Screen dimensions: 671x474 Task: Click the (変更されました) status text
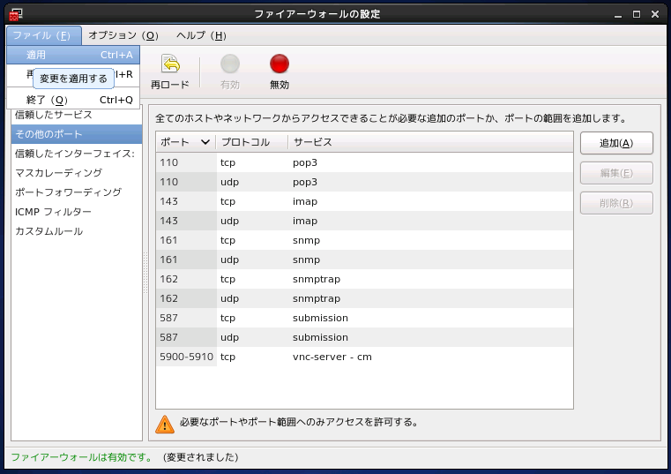(x=201, y=457)
